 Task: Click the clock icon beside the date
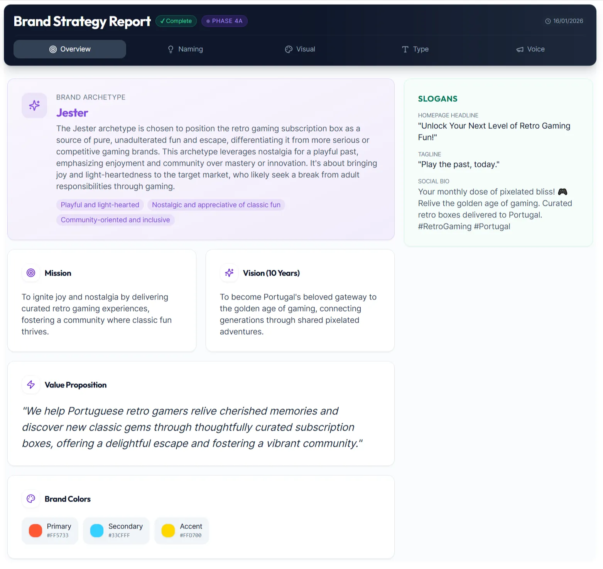pyautogui.click(x=548, y=21)
